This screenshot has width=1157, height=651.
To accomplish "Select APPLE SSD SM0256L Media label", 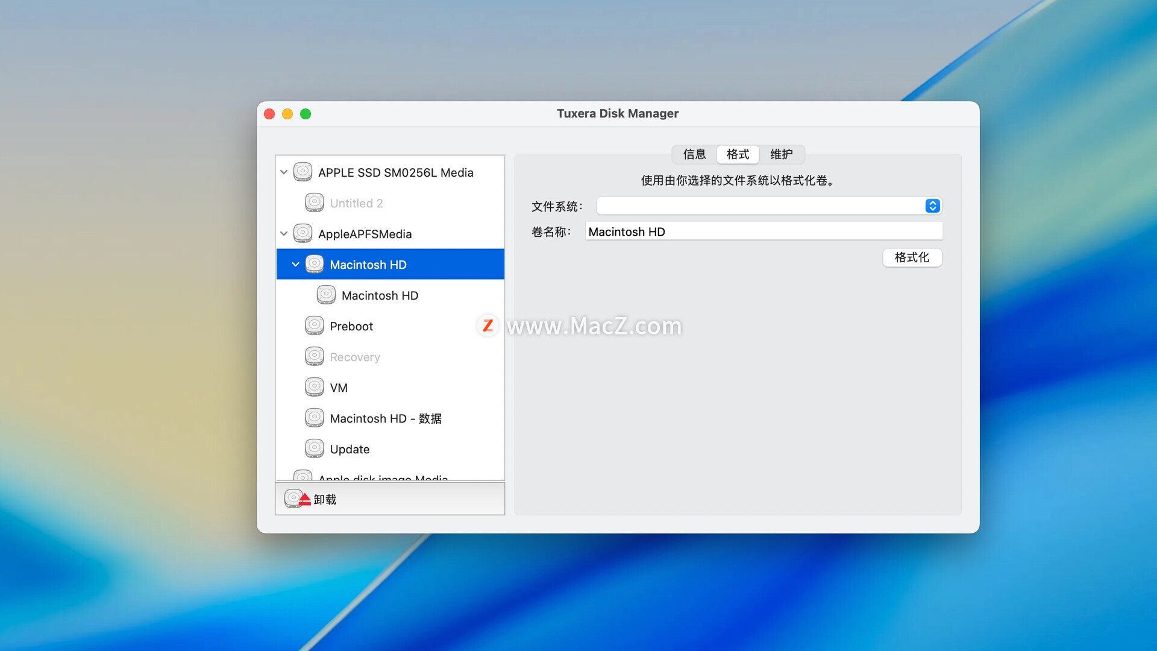I will click(x=395, y=172).
